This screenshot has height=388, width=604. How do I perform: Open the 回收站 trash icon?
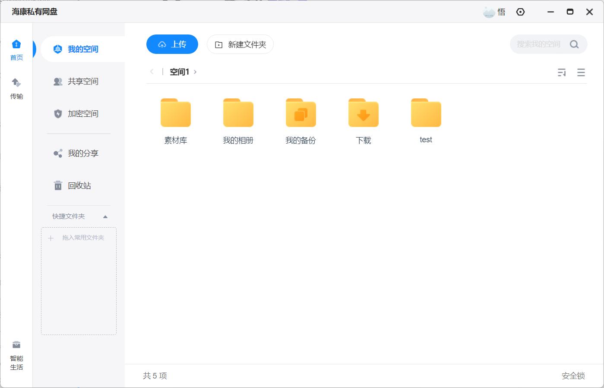pyautogui.click(x=58, y=185)
